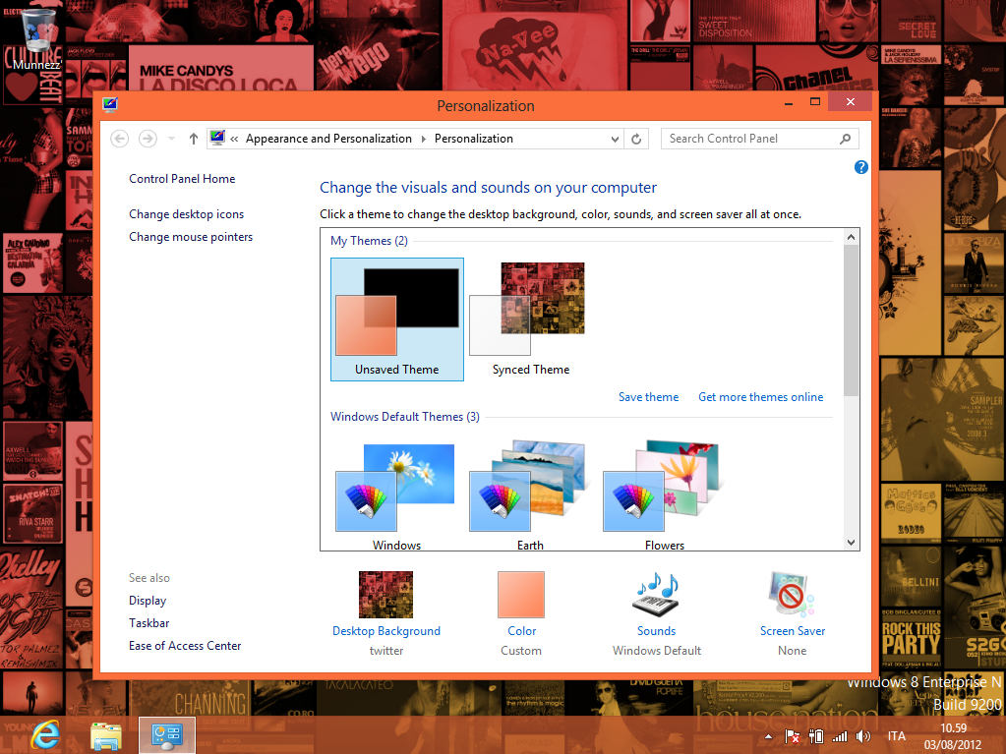Open the Screen Saver icon
This screenshot has height=754, width=1006.
(792, 595)
